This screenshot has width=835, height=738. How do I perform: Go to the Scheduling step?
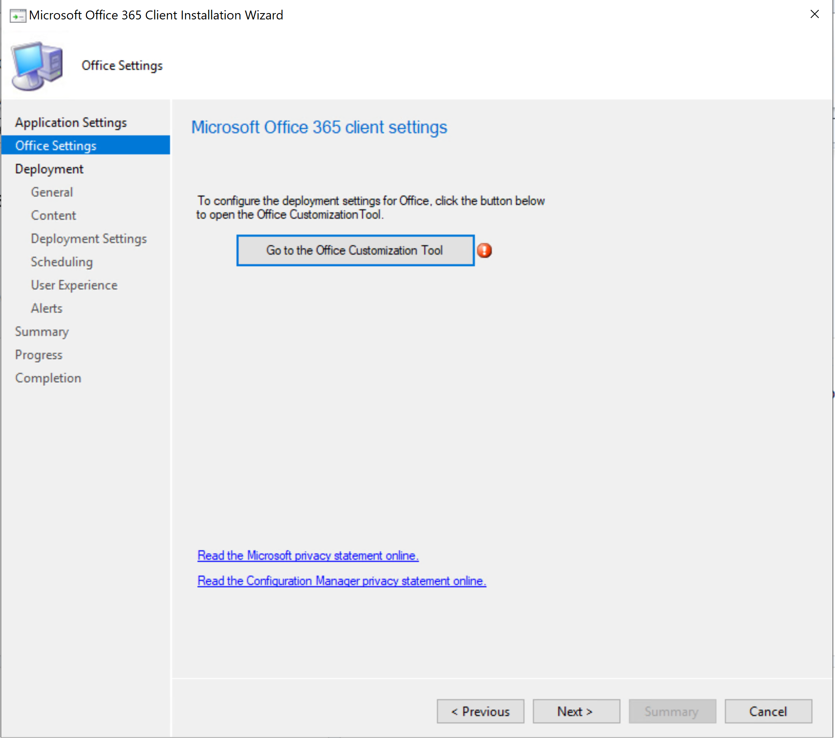click(x=62, y=262)
